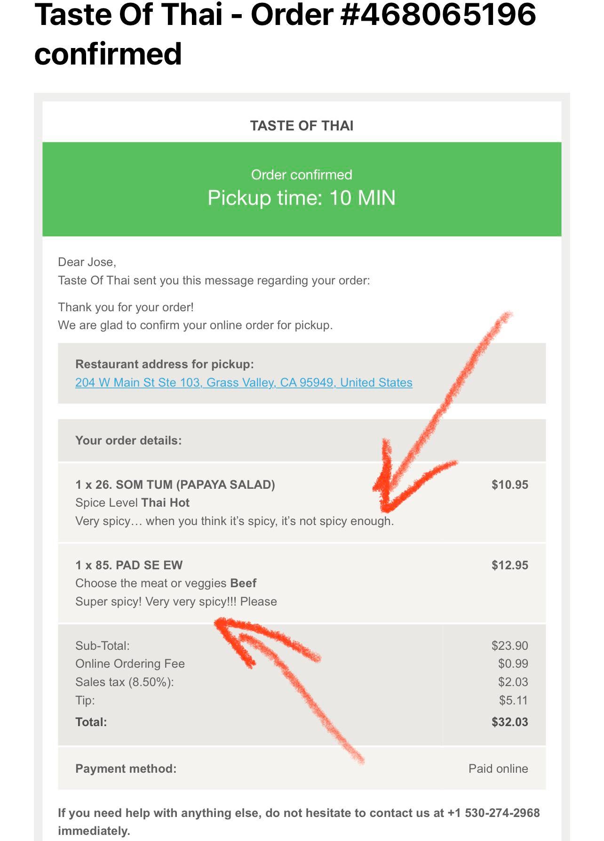Click the Restaurant address for pickup label
This screenshot has width=604, height=841.
[x=165, y=364]
